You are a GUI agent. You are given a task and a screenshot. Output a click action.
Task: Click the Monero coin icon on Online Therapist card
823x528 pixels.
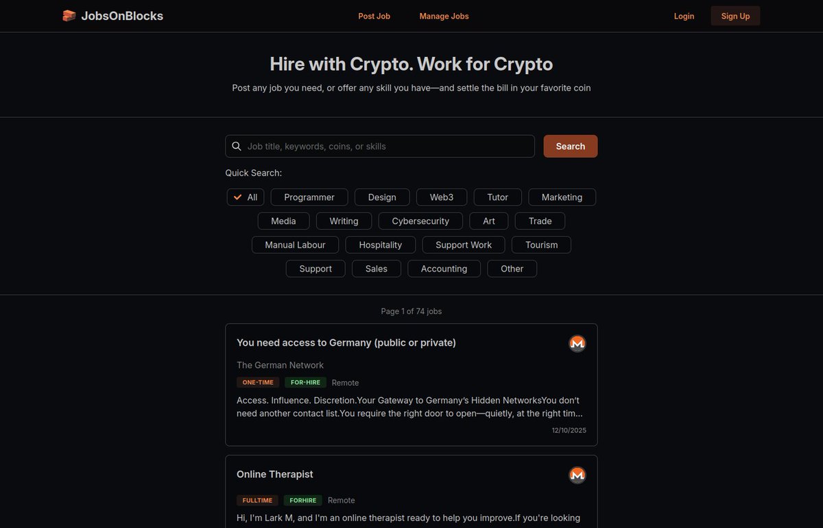tap(577, 475)
